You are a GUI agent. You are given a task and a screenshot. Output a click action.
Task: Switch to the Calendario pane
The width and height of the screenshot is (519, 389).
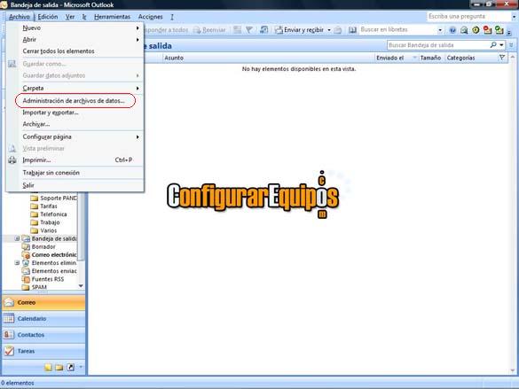pyautogui.click(x=43, y=319)
